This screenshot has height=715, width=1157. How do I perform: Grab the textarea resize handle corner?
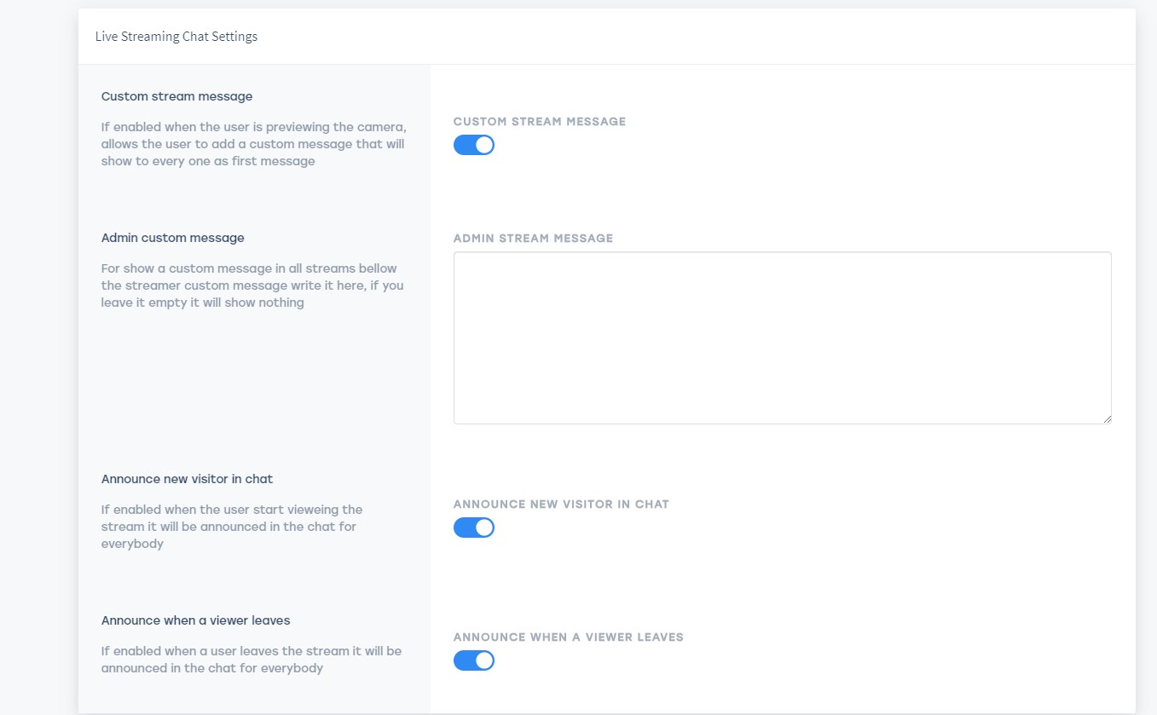click(x=1107, y=419)
